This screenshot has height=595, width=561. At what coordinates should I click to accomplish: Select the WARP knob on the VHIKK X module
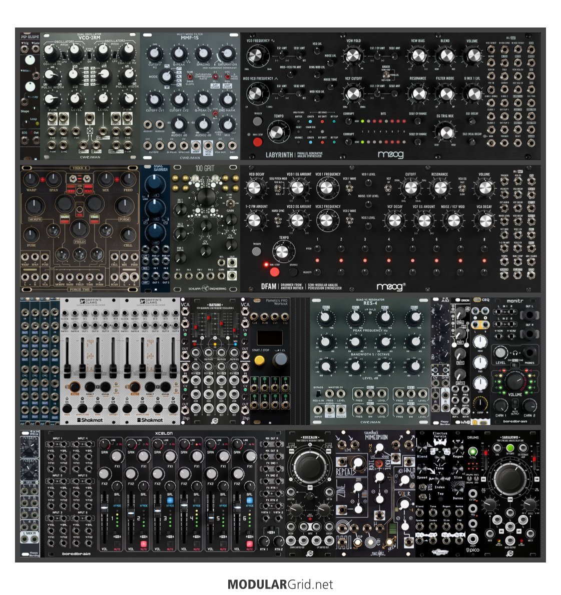pyautogui.click(x=31, y=179)
